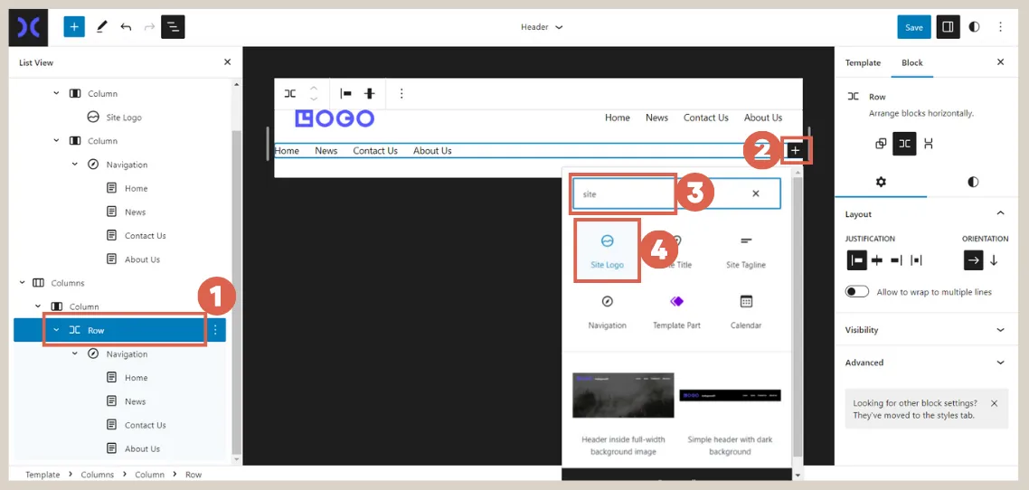Click the vertical alignment toolbar icon
This screenshot has width=1029, height=490.
coord(370,94)
